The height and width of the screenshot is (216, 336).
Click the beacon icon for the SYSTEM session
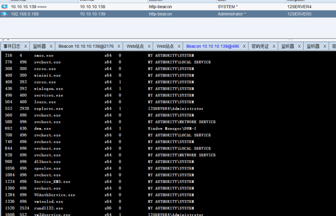point(4,7)
